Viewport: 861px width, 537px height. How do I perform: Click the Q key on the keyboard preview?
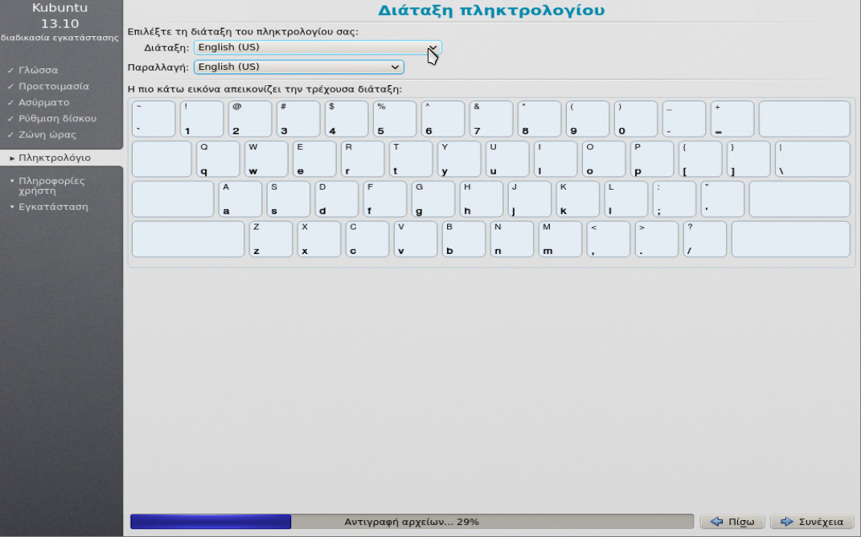coord(218,158)
